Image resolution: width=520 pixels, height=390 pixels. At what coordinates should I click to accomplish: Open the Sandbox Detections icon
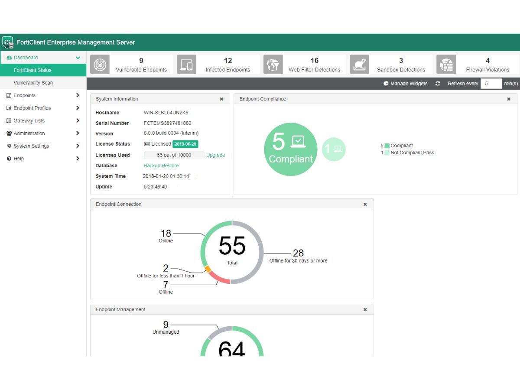pyautogui.click(x=360, y=65)
